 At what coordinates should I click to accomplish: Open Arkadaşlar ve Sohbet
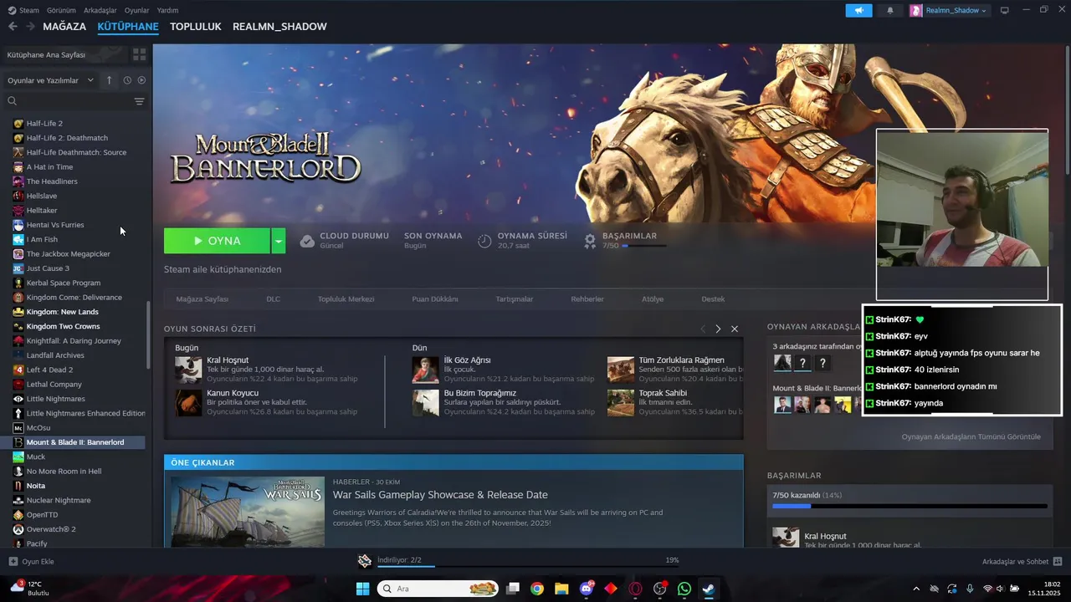tap(1022, 562)
